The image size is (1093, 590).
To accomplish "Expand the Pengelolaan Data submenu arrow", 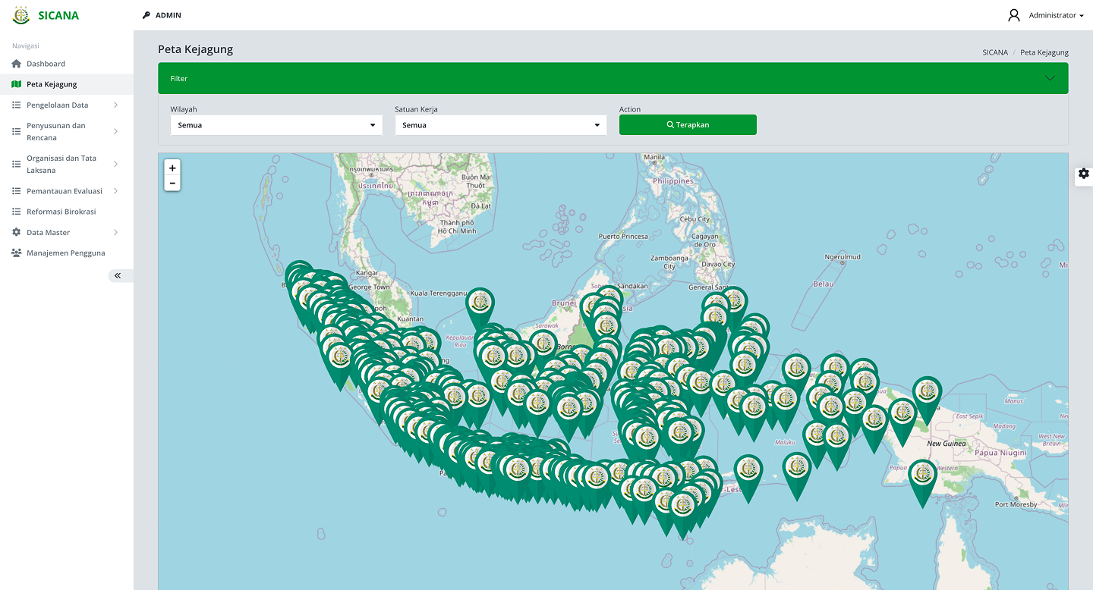I will 116,105.
